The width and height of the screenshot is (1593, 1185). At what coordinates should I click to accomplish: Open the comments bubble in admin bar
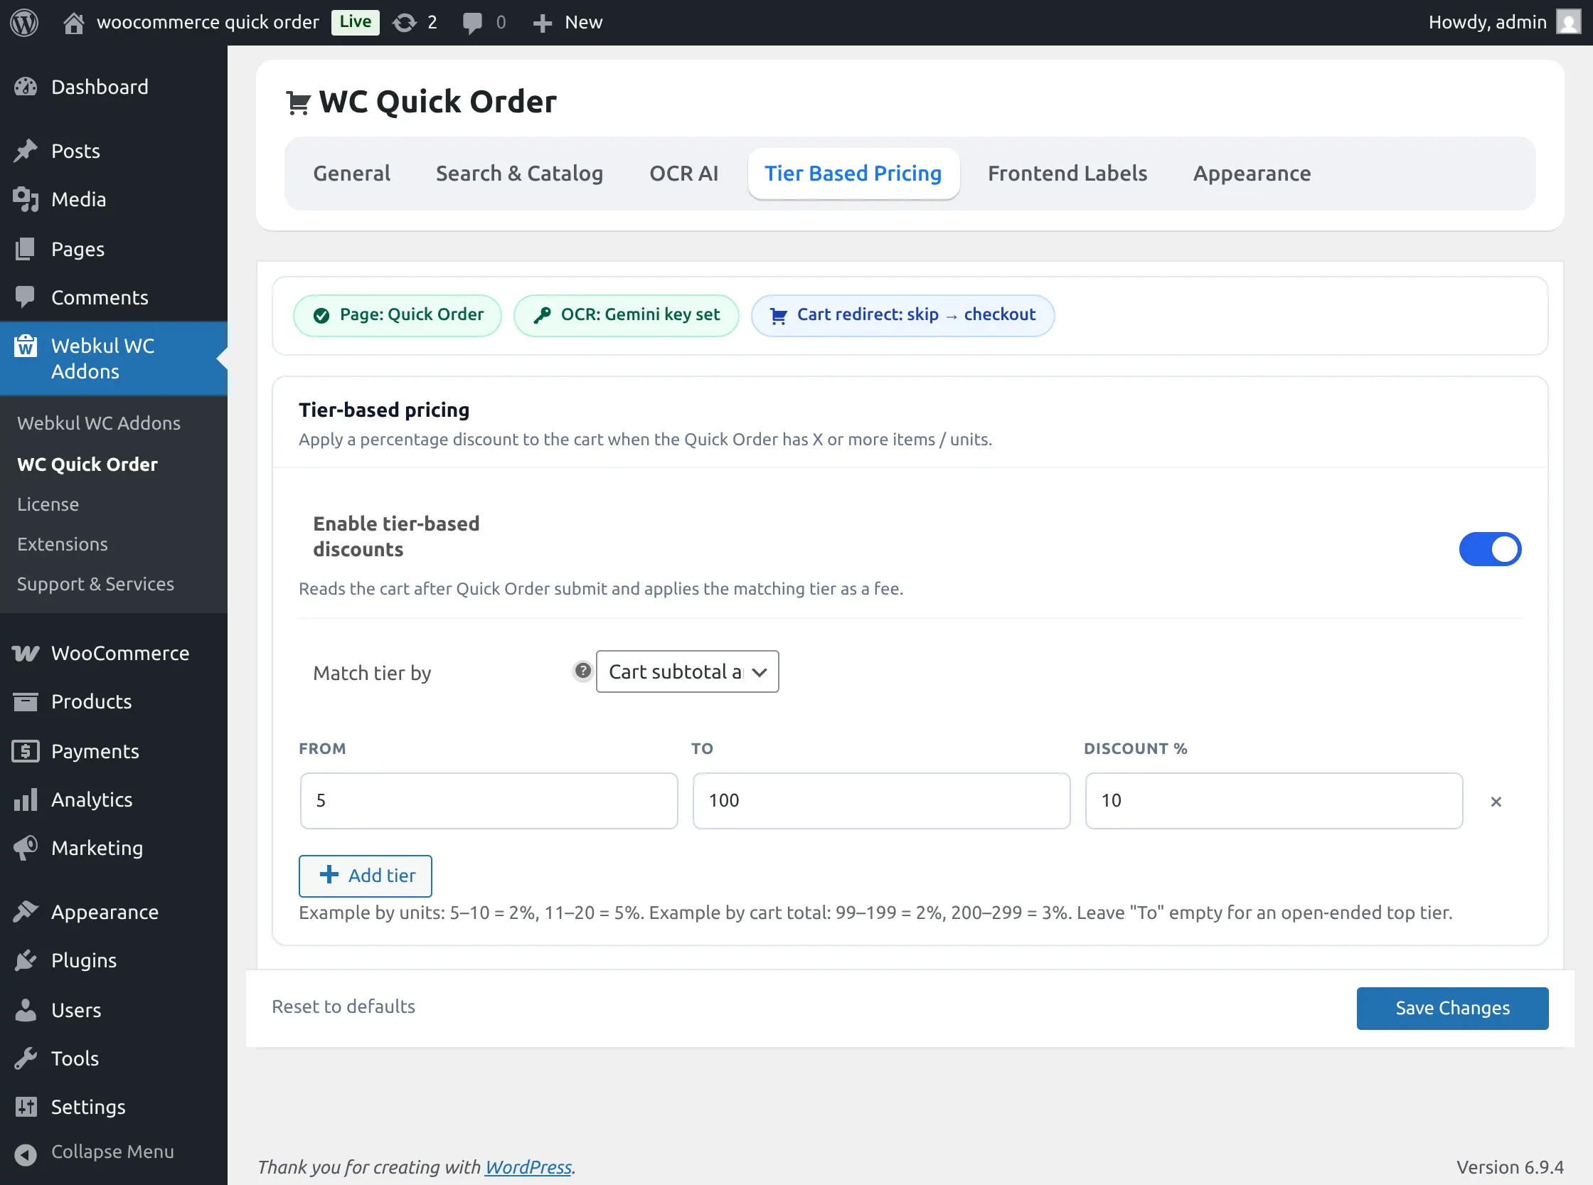tap(472, 22)
